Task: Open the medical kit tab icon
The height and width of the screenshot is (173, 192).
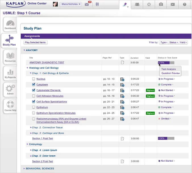Action: (x=161, y=5)
